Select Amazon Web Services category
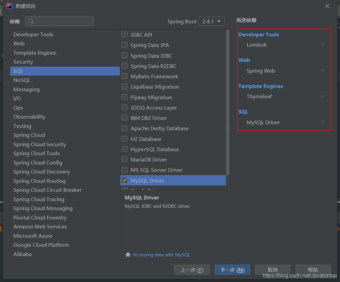 click(65, 226)
